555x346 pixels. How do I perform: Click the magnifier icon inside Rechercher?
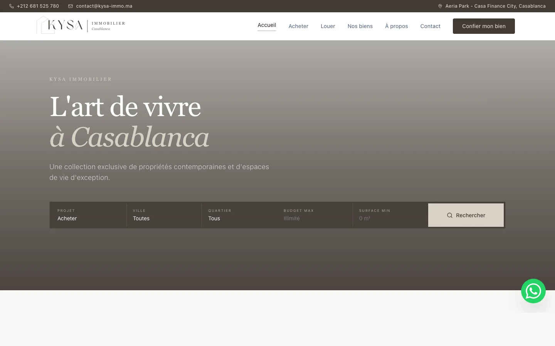[450, 215]
